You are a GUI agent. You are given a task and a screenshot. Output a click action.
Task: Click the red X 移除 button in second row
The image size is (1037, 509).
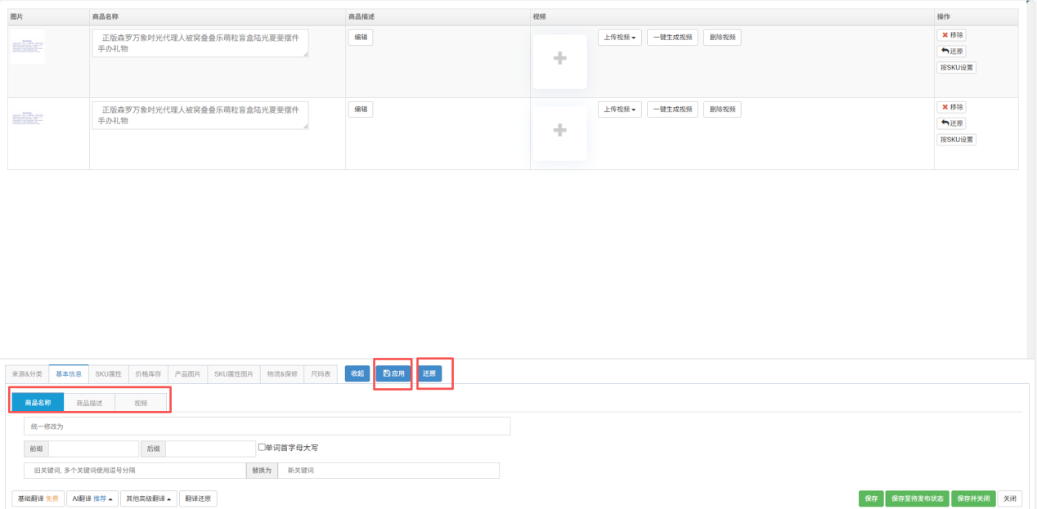[951, 107]
